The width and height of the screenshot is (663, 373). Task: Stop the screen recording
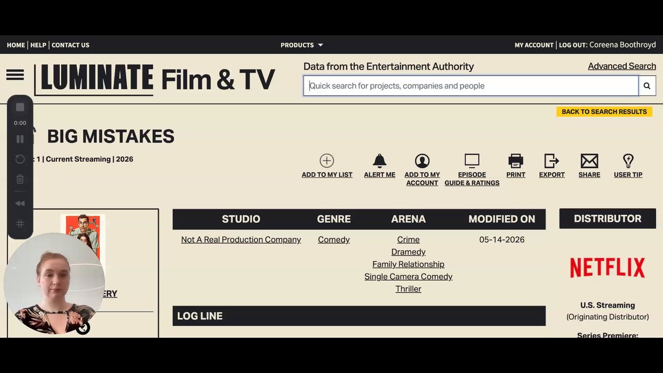(20, 107)
